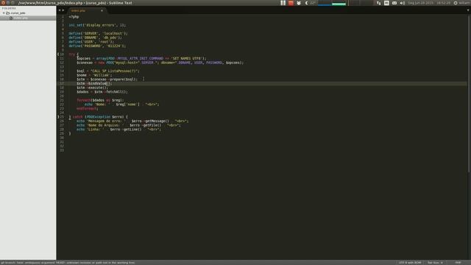This screenshot has height=265, width=471.
Task: Collapse the curso_pdo folder triangle
Action: [4, 13]
